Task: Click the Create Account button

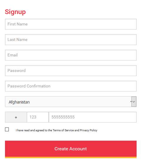Action: coord(71,149)
